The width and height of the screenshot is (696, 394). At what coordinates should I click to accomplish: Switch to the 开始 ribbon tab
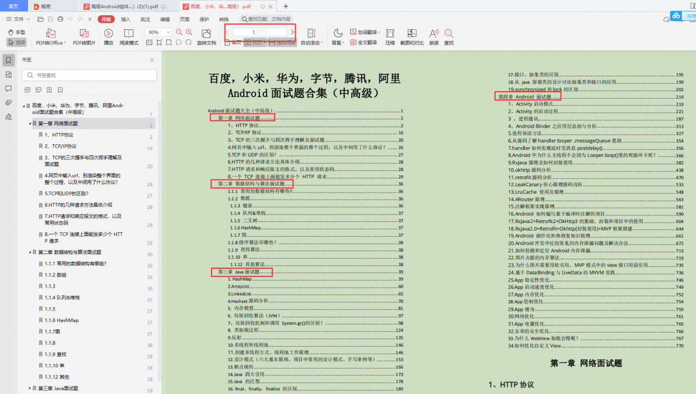[x=106, y=19]
